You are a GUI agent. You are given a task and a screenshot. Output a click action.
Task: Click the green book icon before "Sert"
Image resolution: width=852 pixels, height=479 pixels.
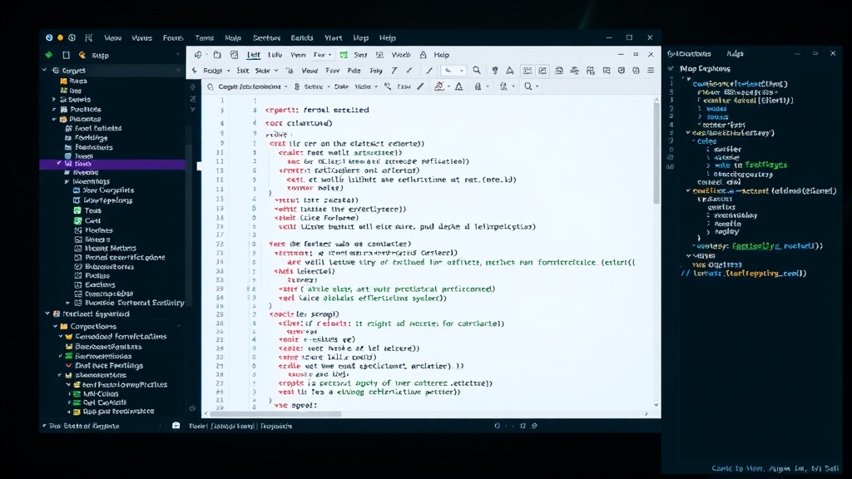pyautogui.click(x=344, y=55)
